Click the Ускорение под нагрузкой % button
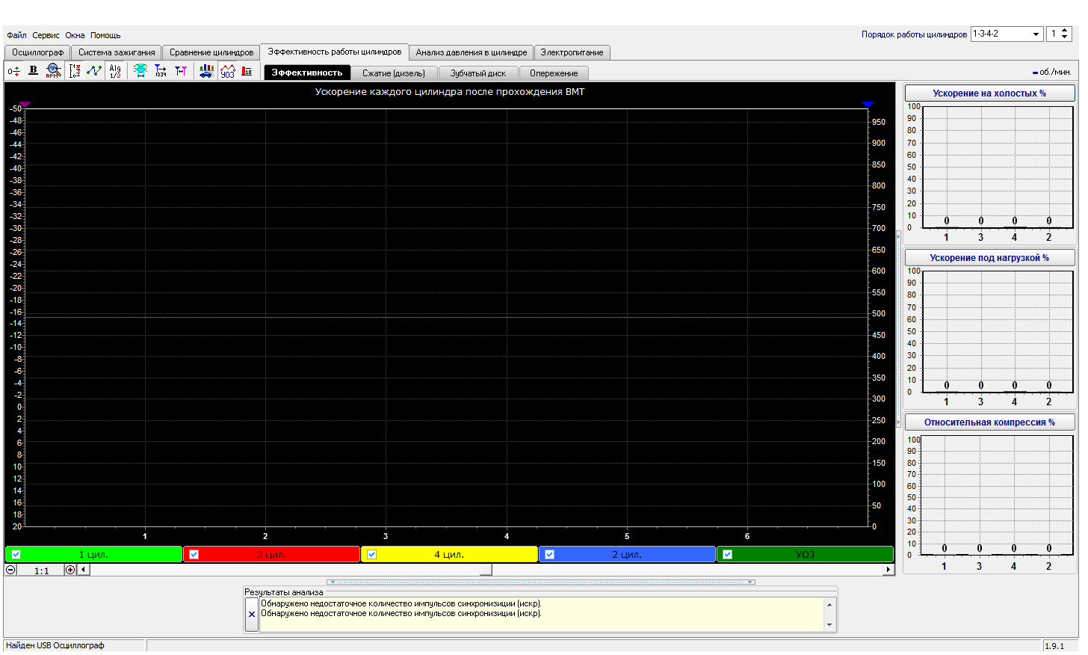Screen dimensions: 1088x655 click(x=989, y=258)
